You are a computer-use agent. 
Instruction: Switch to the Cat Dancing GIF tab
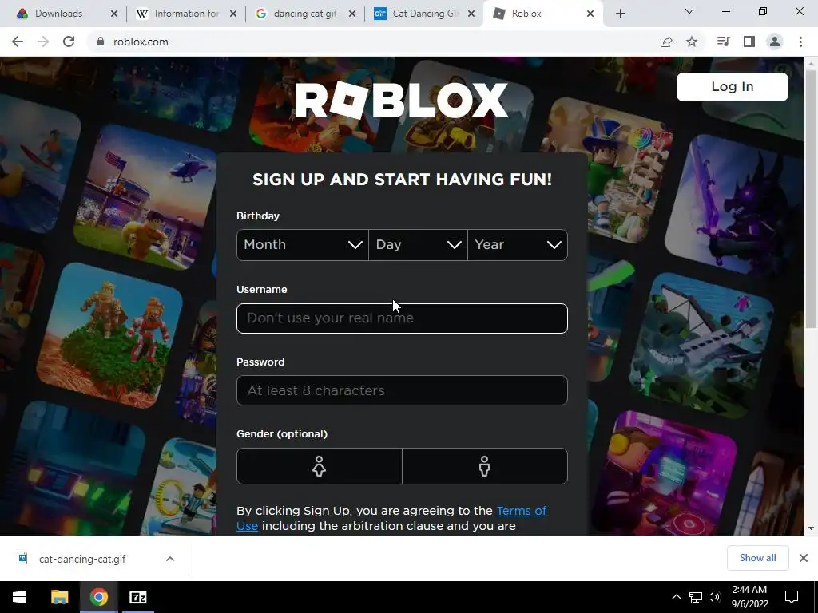tap(418, 14)
